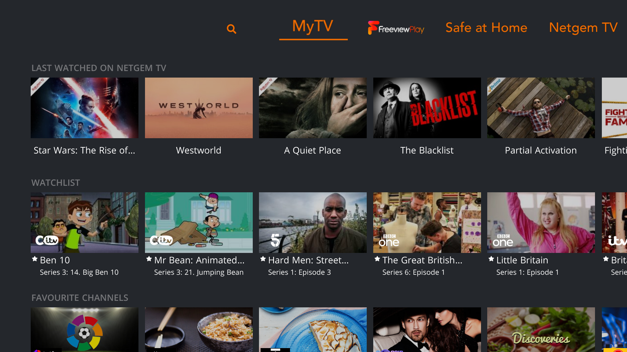627x352 pixels.
Task: Select the Star Wars thumbnail
Action: click(x=84, y=108)
